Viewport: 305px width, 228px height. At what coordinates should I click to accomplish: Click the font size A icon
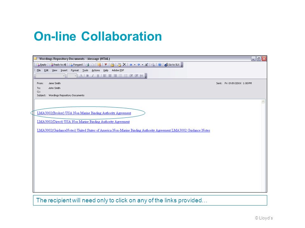(146, 65)
